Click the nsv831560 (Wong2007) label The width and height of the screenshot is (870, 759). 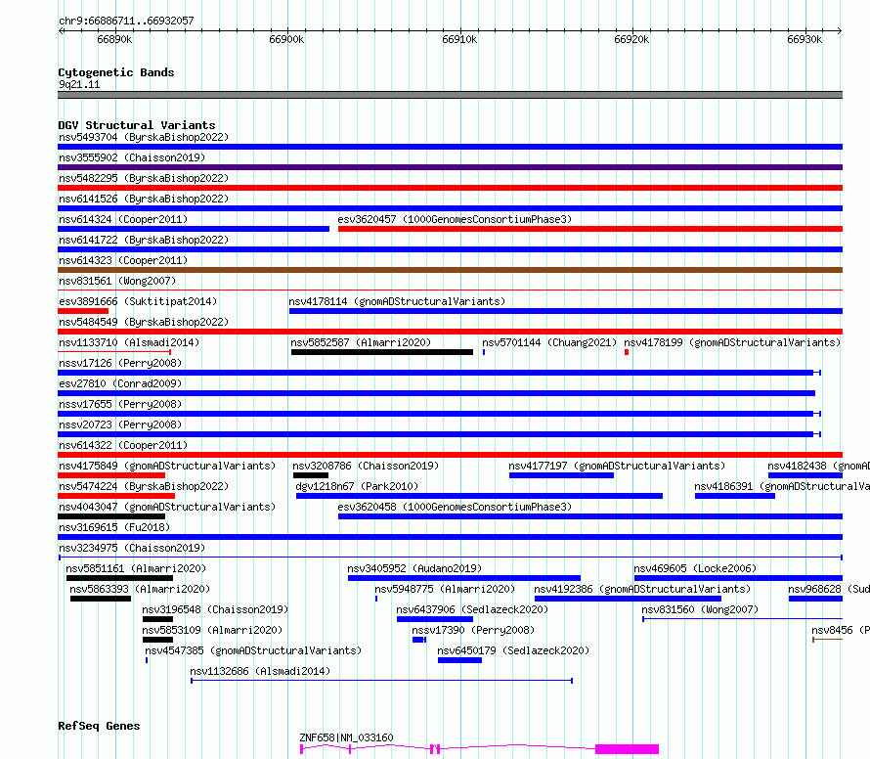(700, 609)
